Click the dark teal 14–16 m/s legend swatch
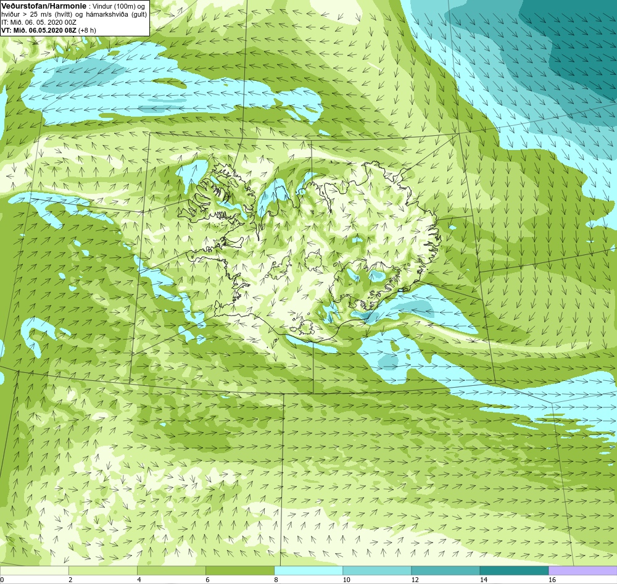This screenshot has width=617, height=584. pyautogui.click(x=513, y=570)
